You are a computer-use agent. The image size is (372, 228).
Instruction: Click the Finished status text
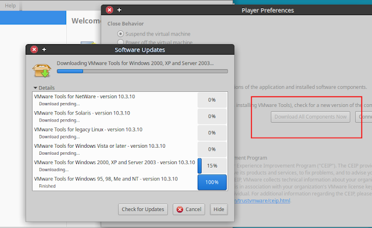tap(47, 186)
